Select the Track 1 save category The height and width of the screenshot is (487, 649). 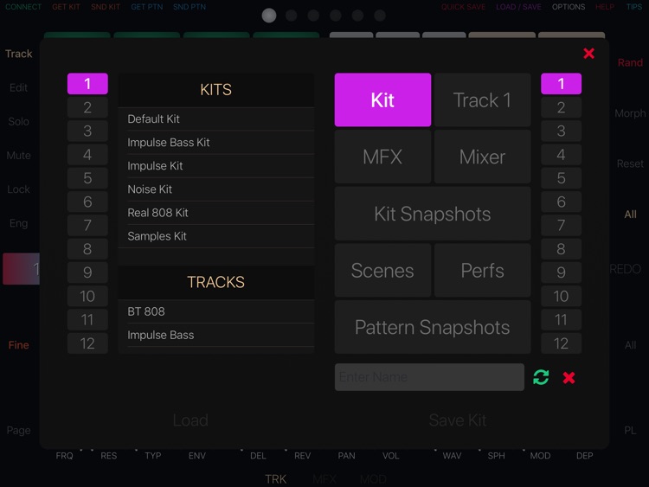[x=482, y=99]
